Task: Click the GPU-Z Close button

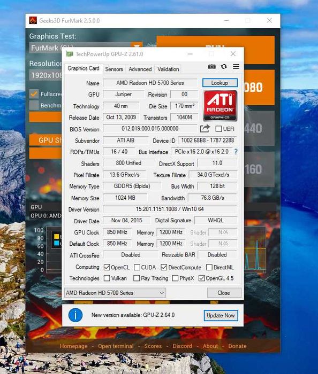Action: pos(224,293)
